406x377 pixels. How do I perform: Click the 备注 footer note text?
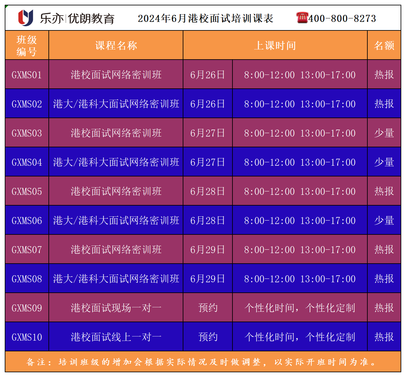pos(203,362)
